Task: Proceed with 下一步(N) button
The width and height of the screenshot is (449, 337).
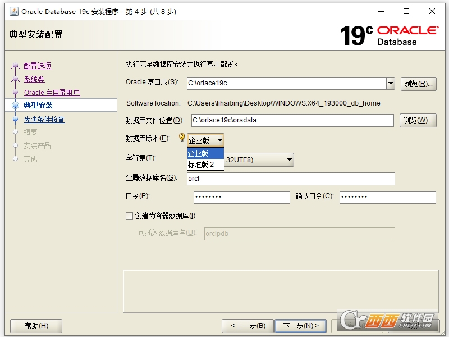Action: [301, 326]
